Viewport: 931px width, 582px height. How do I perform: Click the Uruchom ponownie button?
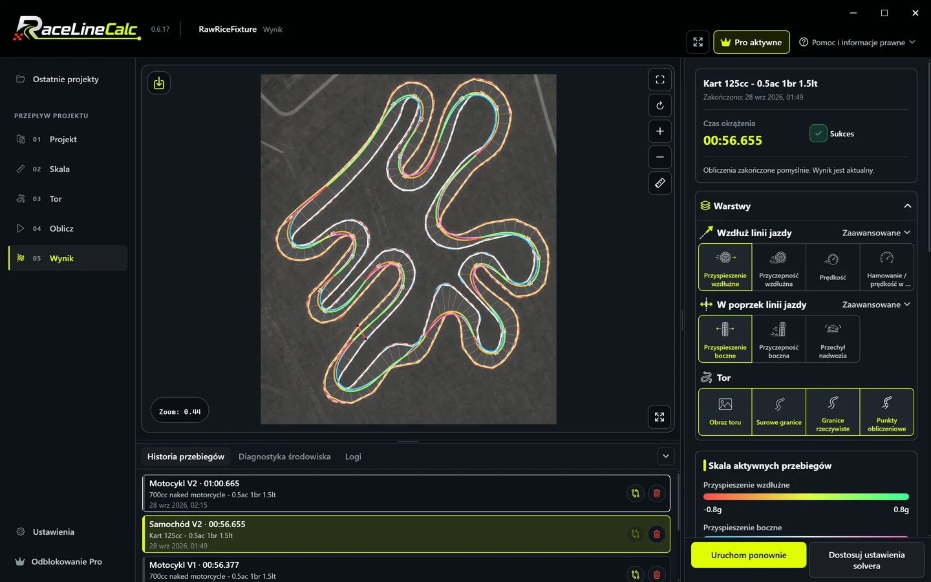point(749,555)
